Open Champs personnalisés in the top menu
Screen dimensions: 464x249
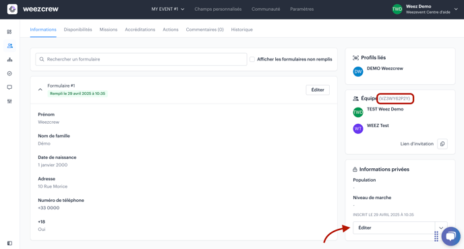point(218,9)
